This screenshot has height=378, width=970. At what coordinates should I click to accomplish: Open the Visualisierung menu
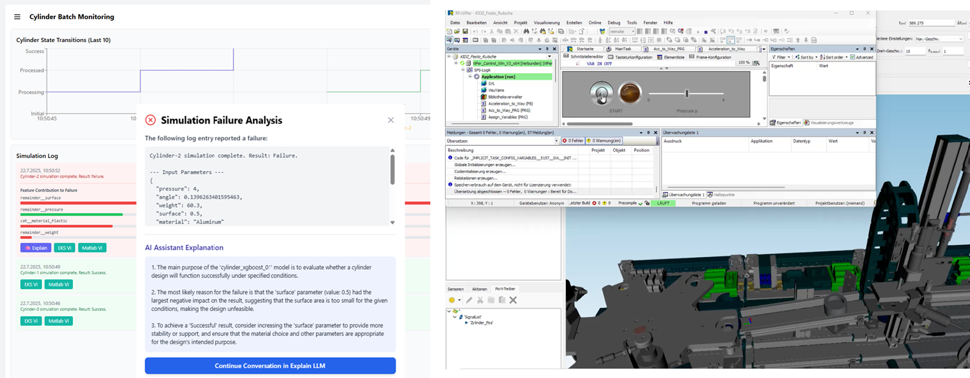coord(546,23)
